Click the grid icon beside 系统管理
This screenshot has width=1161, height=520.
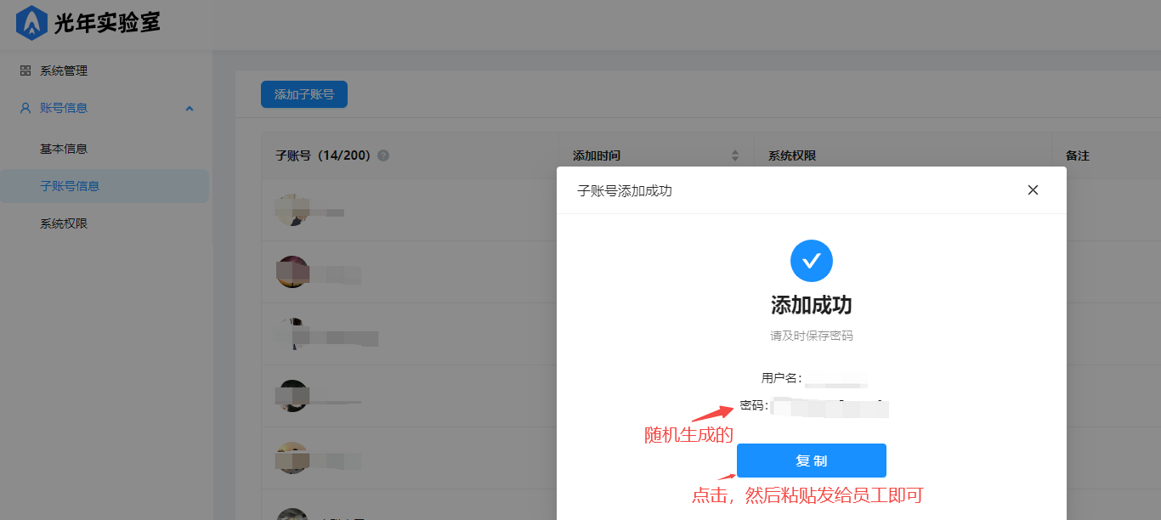click(25, 71)
